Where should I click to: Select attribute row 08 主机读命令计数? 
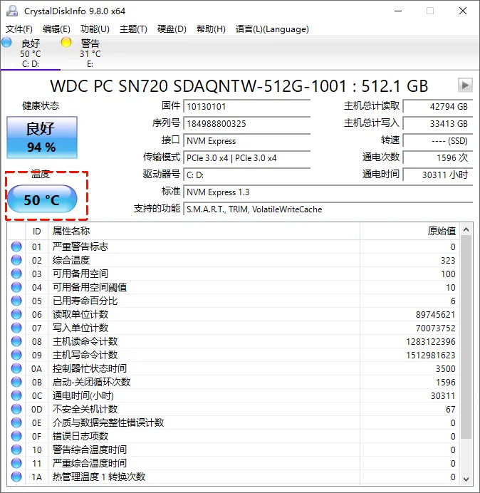[x=234, y=341]
